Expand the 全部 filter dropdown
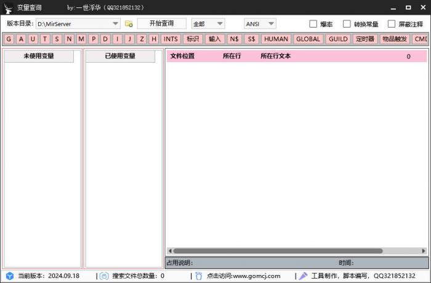 [220, 24]
